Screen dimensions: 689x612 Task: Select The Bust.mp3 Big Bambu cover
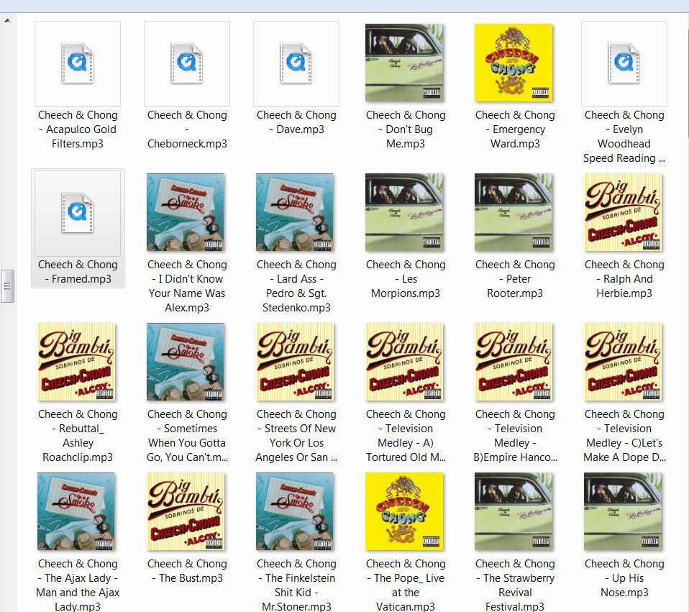click(x=186, y=512)
